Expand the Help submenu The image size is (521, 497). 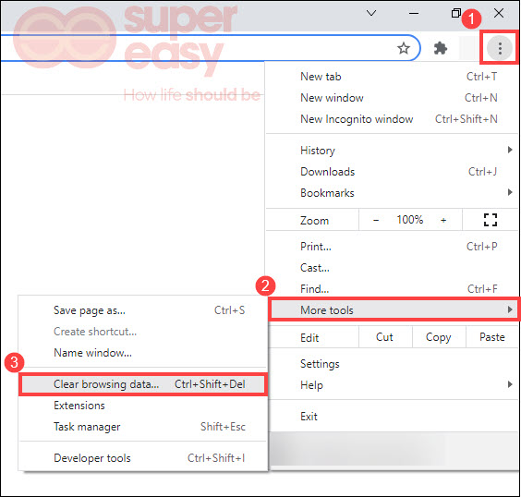[x=392, y=384]
